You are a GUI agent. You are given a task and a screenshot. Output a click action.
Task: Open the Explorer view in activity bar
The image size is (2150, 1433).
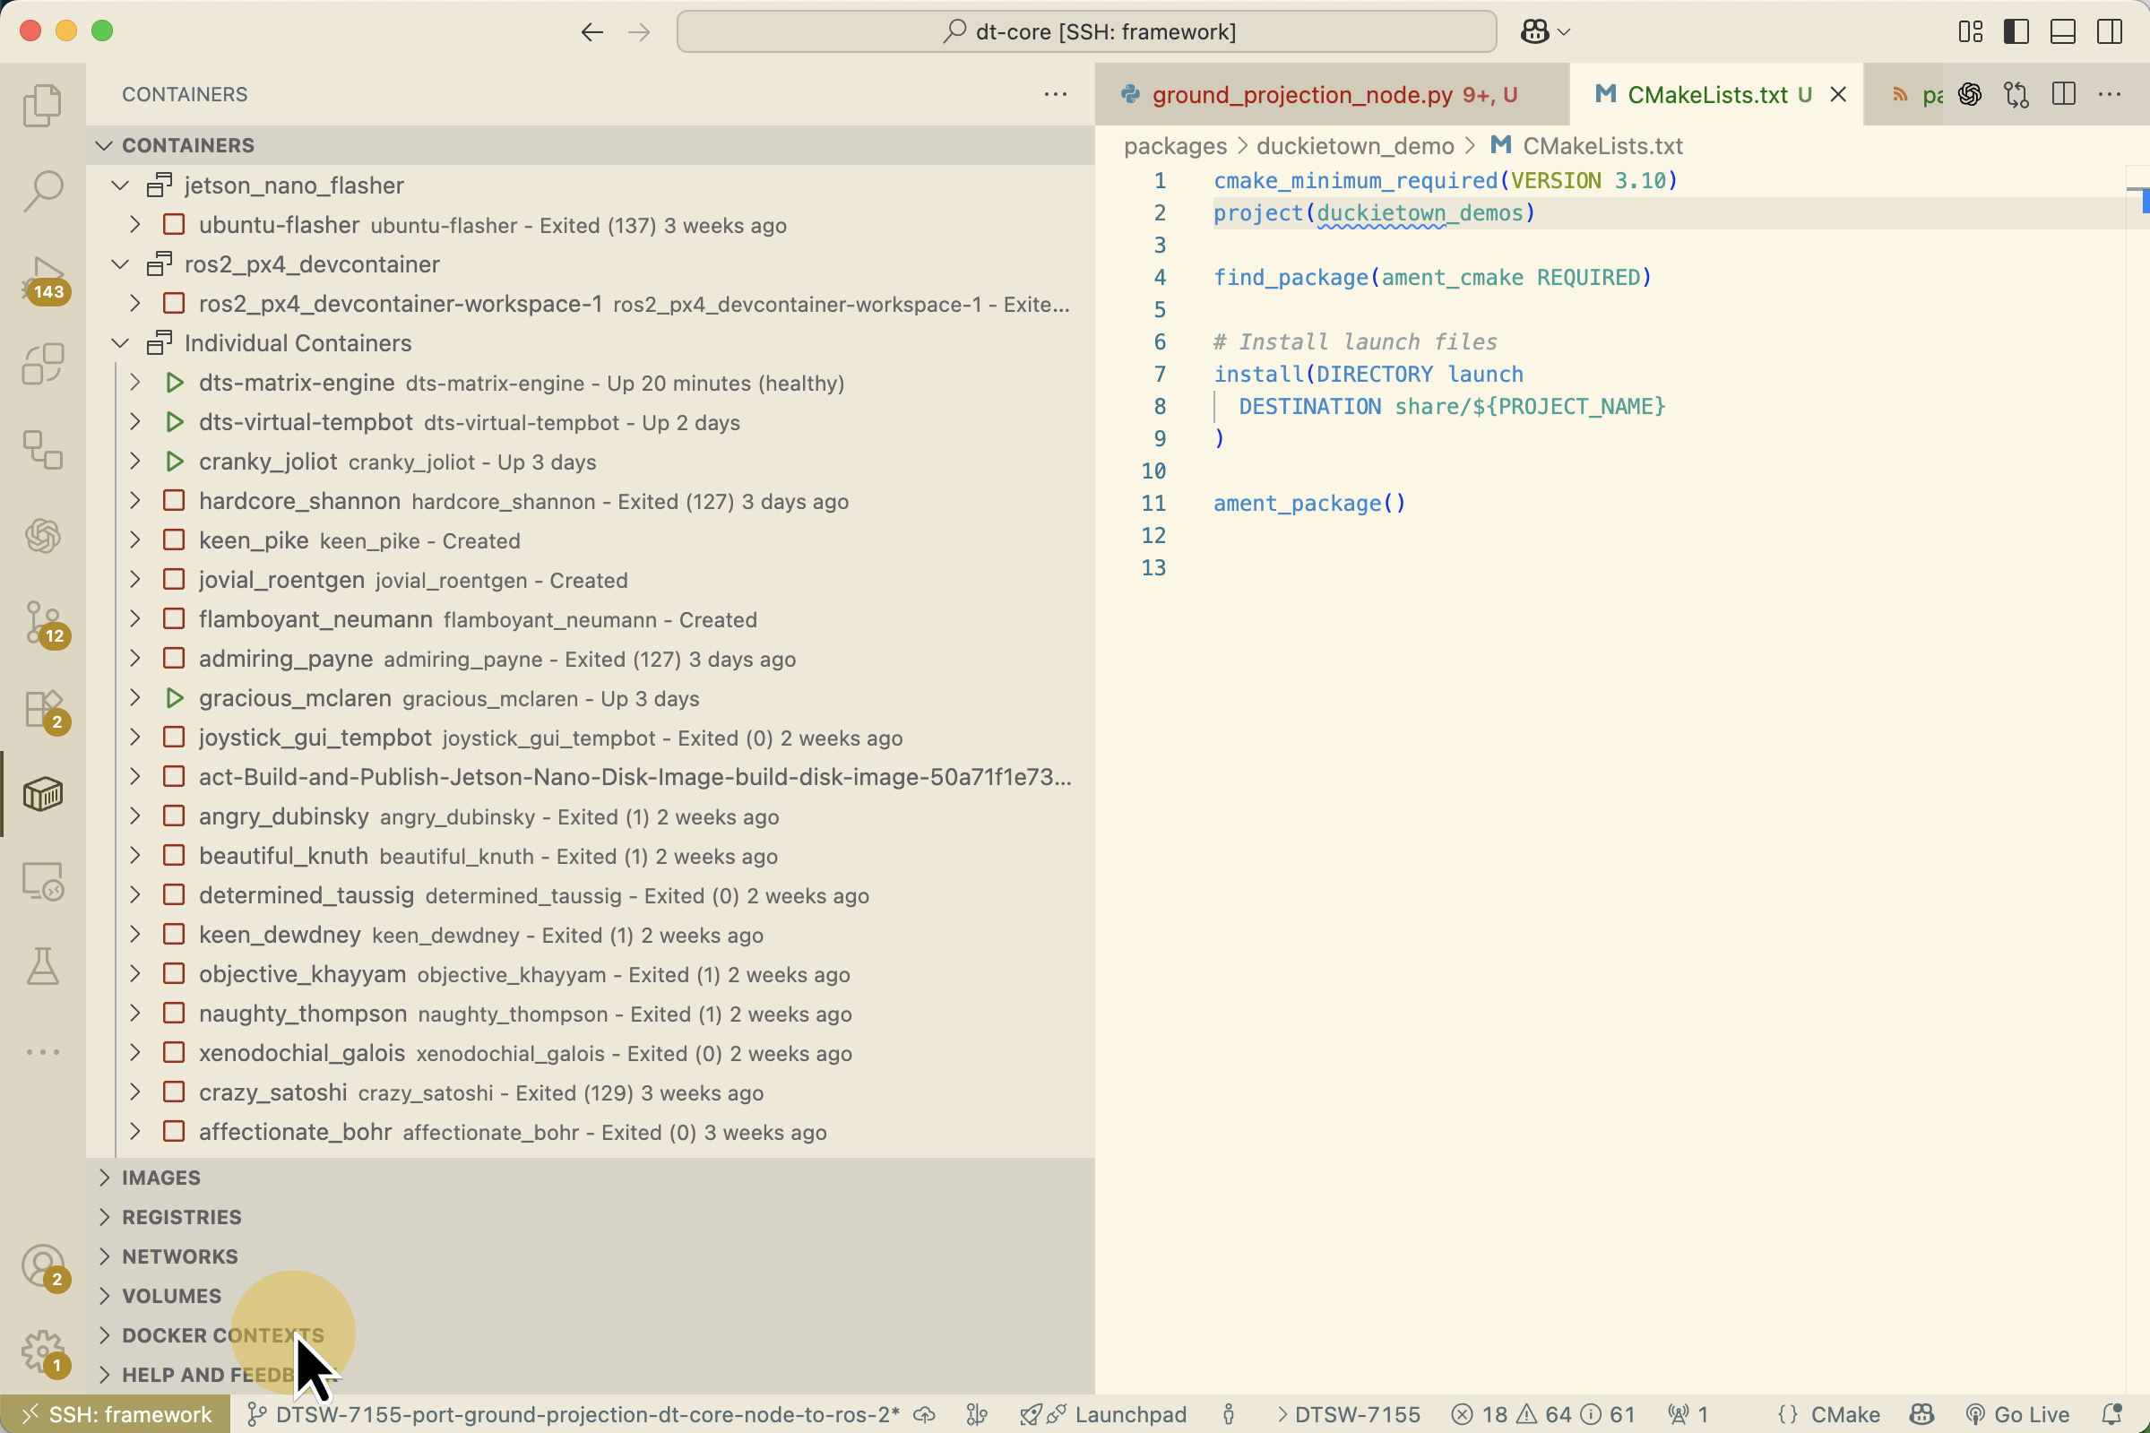(x=42, y=105)
